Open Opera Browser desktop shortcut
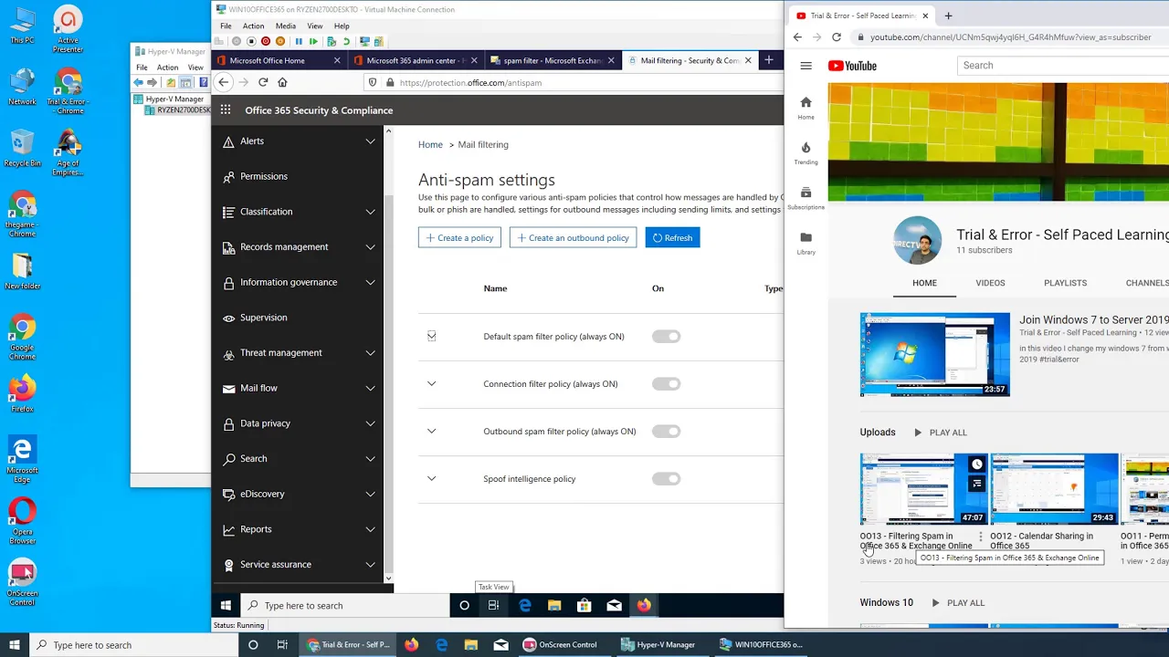This screenshot has height=657, width=1169. pos(22,520)
